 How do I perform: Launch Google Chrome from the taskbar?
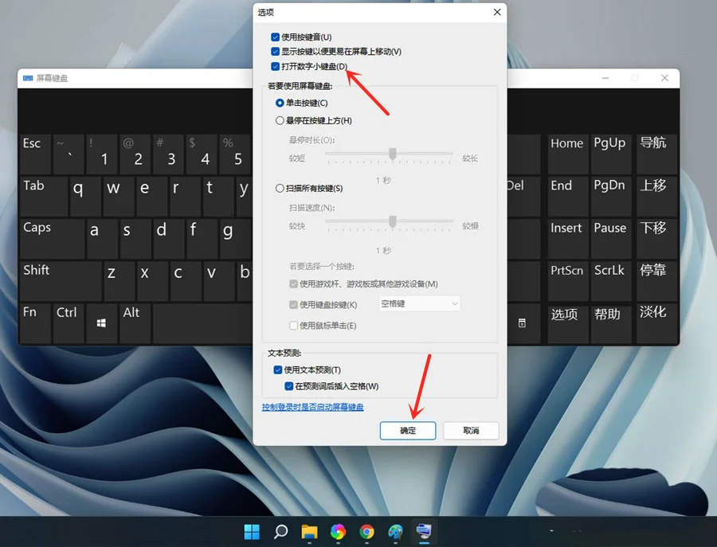[x=366, y=531]
